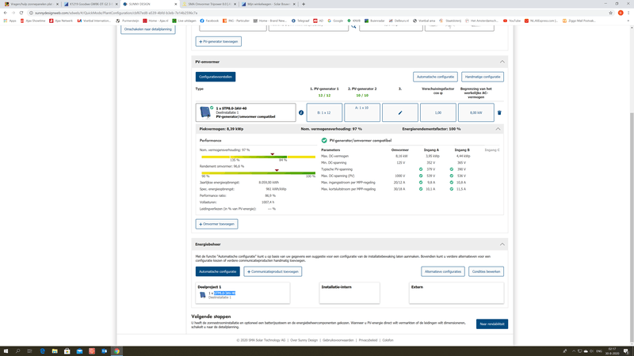
Task: Click the Handmatige configuratie button
Action: 483,77
